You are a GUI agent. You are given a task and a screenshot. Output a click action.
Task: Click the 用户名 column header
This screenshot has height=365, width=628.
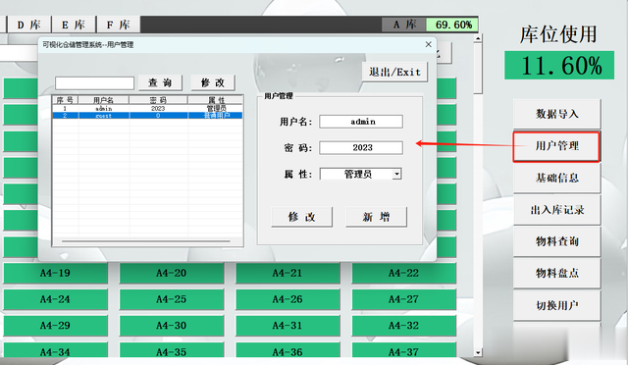coord(103,100)
